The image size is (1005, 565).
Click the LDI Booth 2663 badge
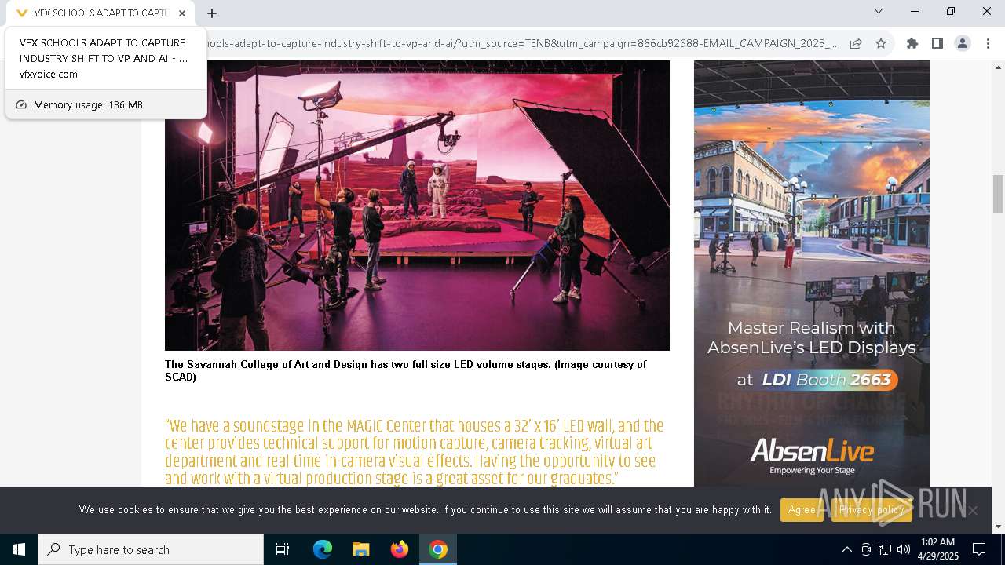817,380
